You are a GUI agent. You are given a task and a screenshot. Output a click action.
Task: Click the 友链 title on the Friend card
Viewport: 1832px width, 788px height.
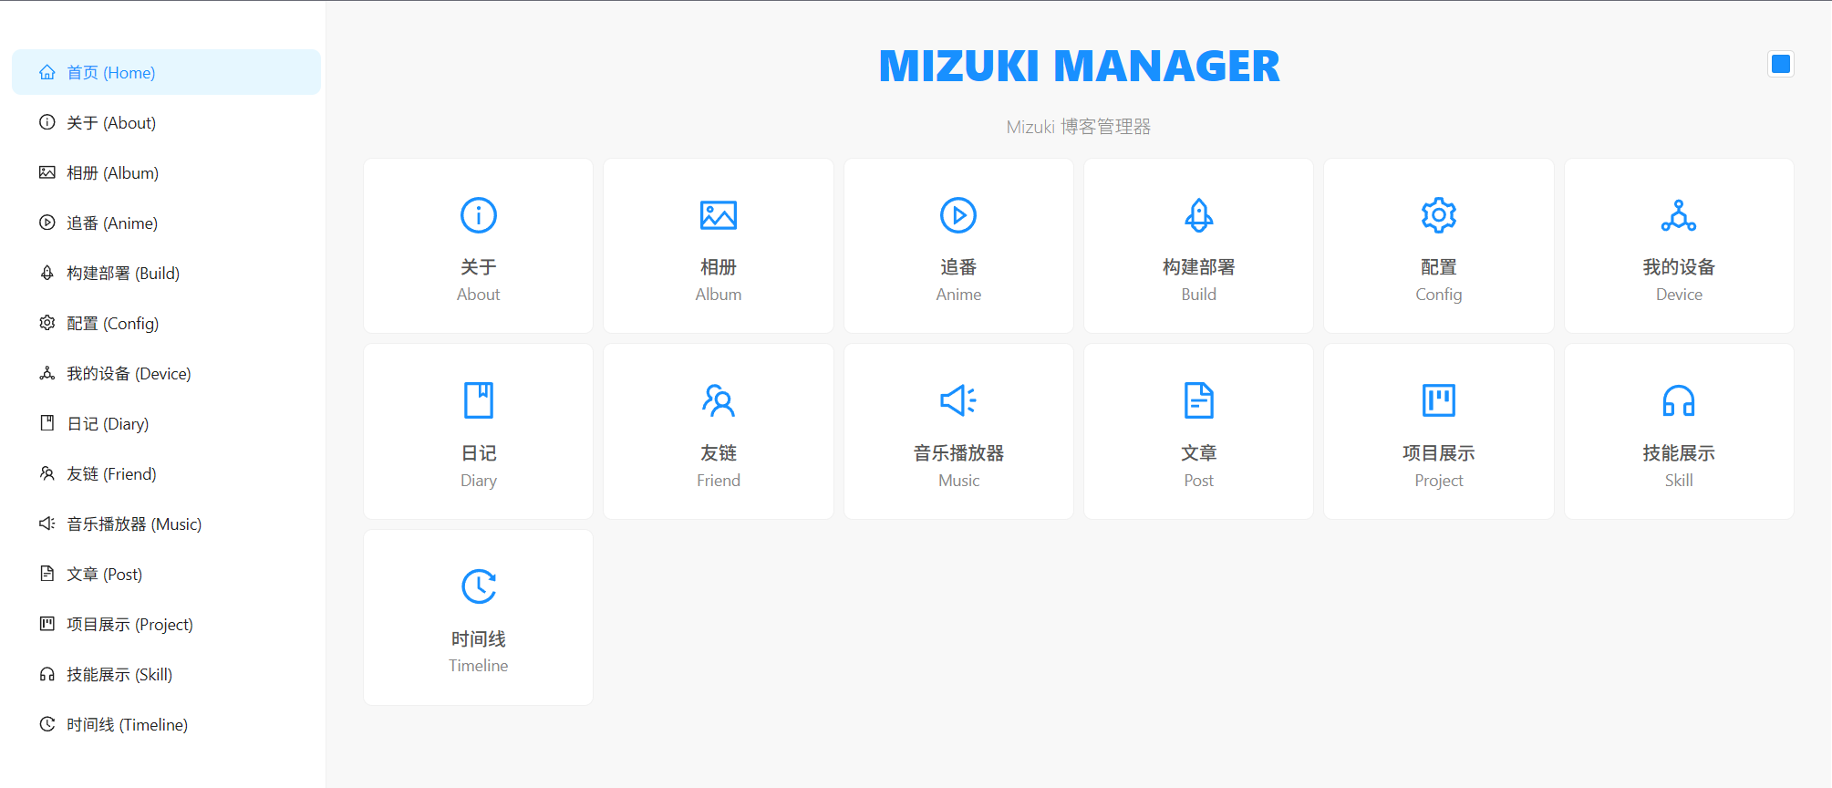719,453
